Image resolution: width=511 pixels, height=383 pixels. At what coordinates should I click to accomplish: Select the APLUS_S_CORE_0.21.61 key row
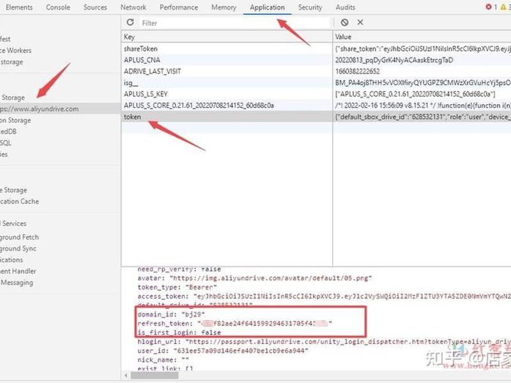[x=227, y=105]
